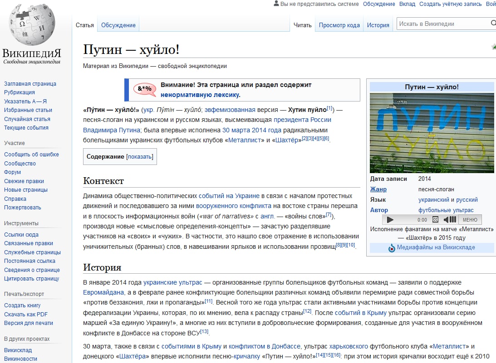Image resolution: width=496 pixels, height=363 pixels.
Task: Click Цитировать страницу
Action: (32, 279)
